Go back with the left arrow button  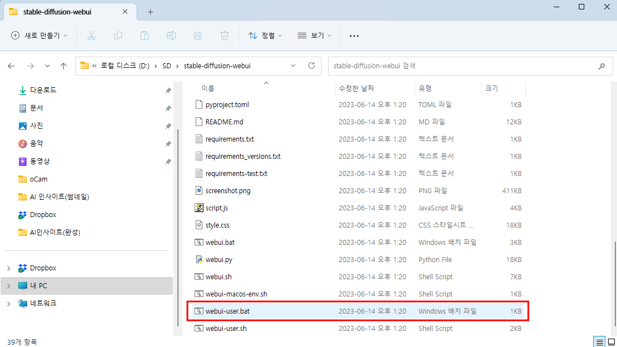coord(11,66)
